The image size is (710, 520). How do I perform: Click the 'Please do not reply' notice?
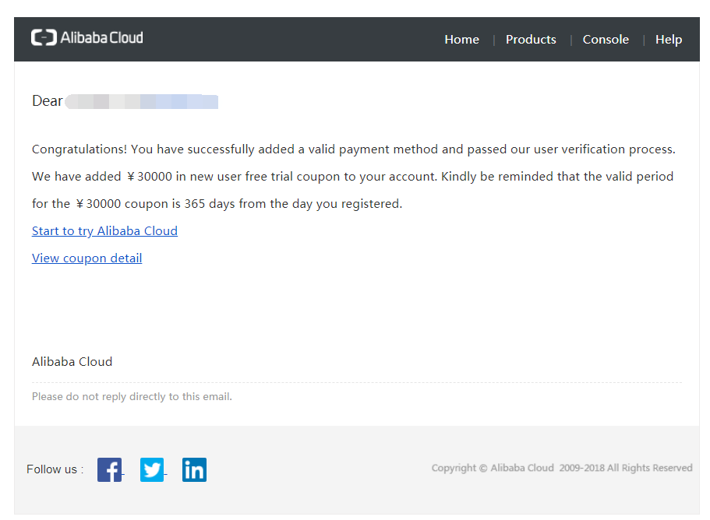tap(132, 397)
